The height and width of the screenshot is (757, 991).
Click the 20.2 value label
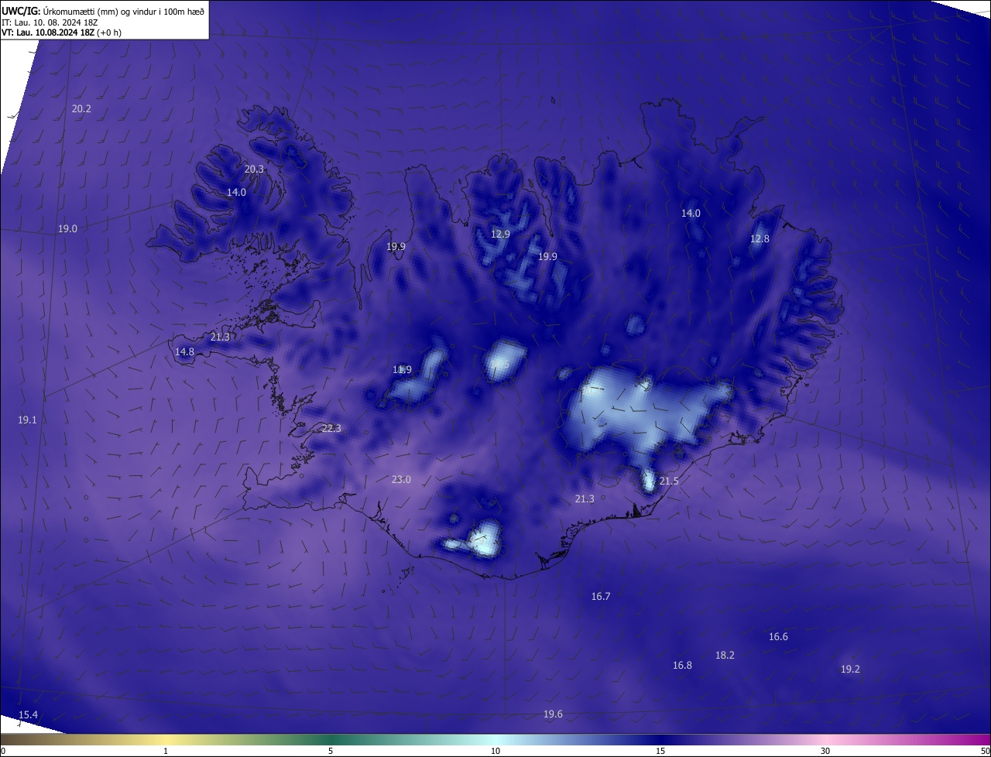coord(81,109)
